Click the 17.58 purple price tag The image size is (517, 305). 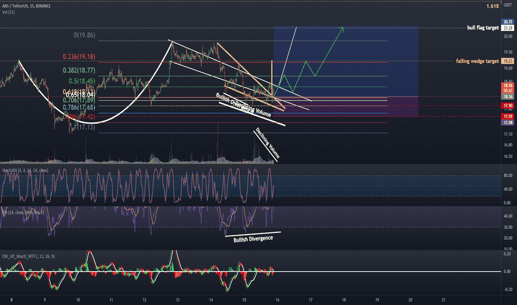tap(508, 123)
